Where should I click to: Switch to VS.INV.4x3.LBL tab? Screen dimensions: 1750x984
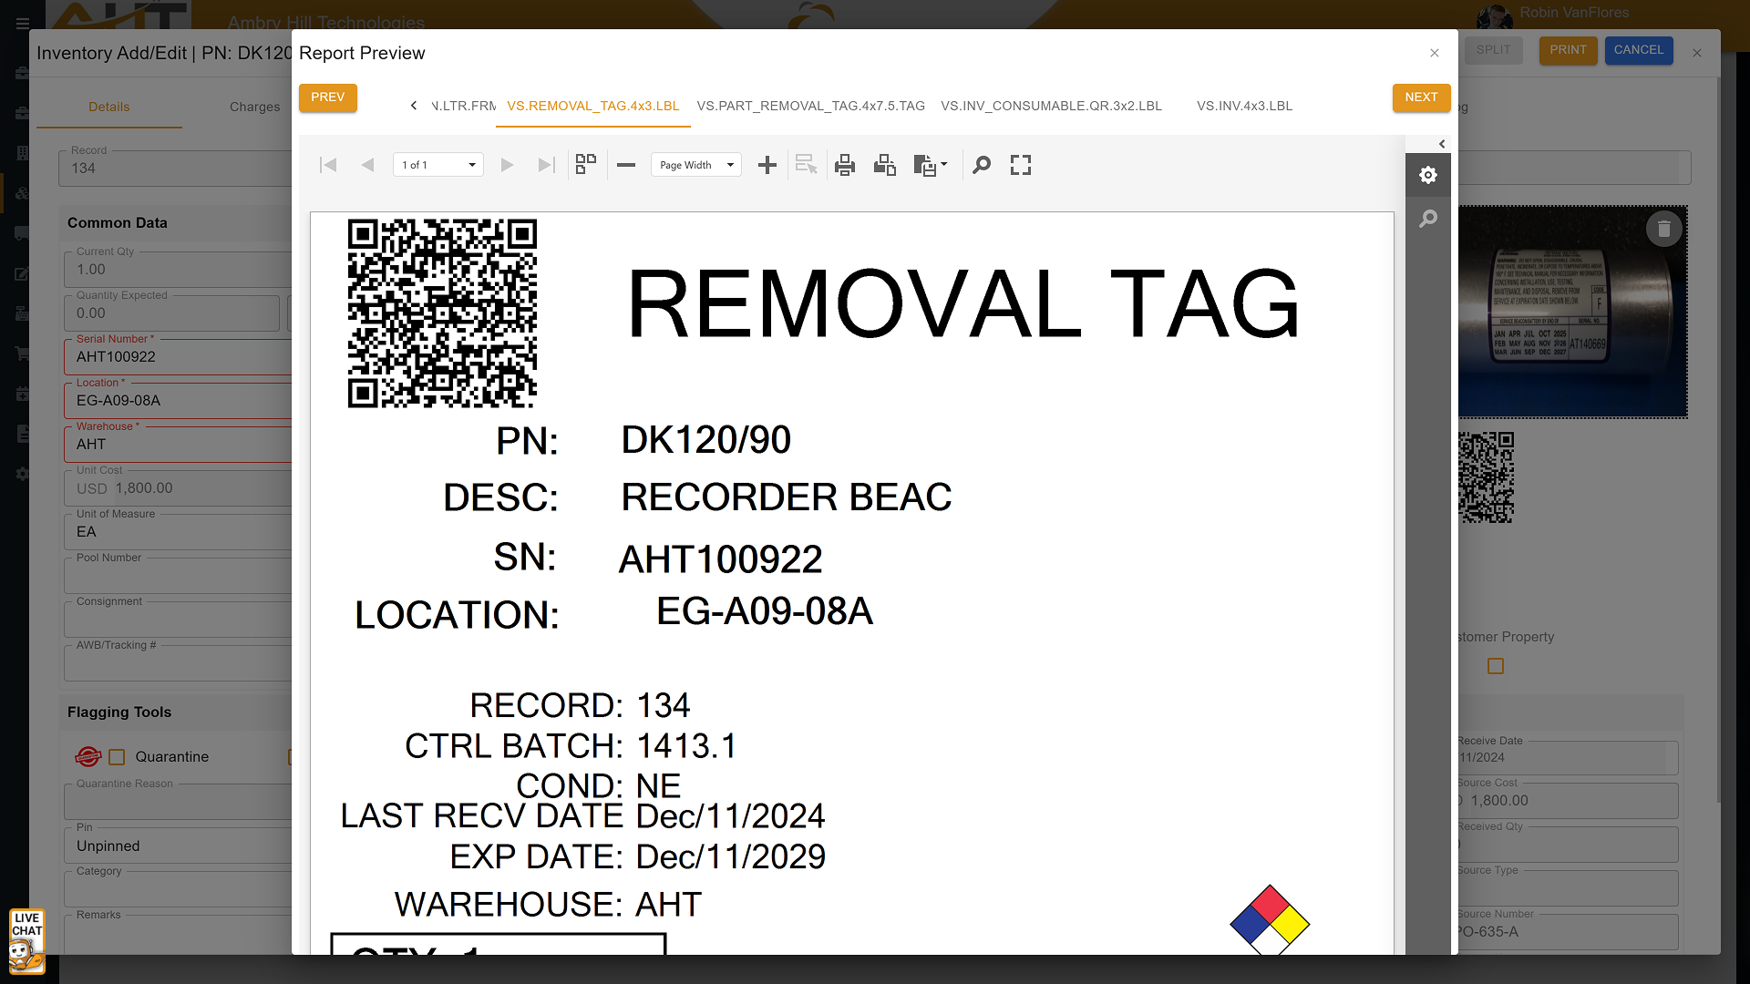point(1244,106)
